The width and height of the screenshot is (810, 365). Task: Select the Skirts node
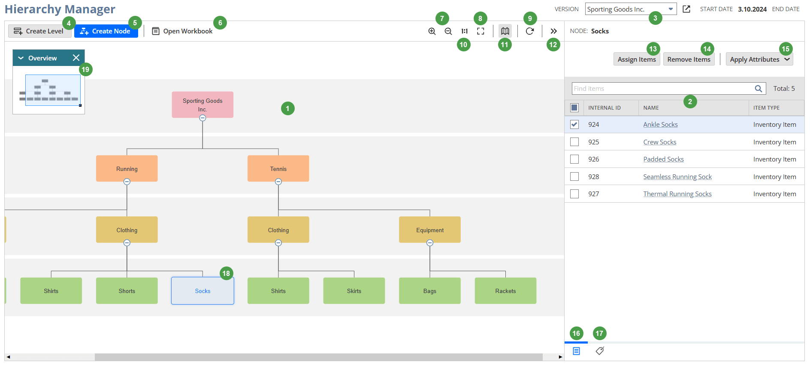(x=354, y=291)
